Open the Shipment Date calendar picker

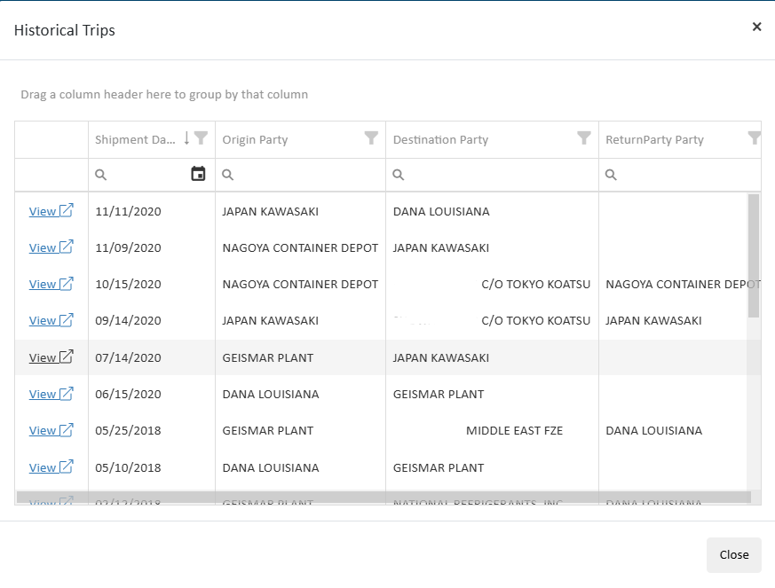(198, 174)
